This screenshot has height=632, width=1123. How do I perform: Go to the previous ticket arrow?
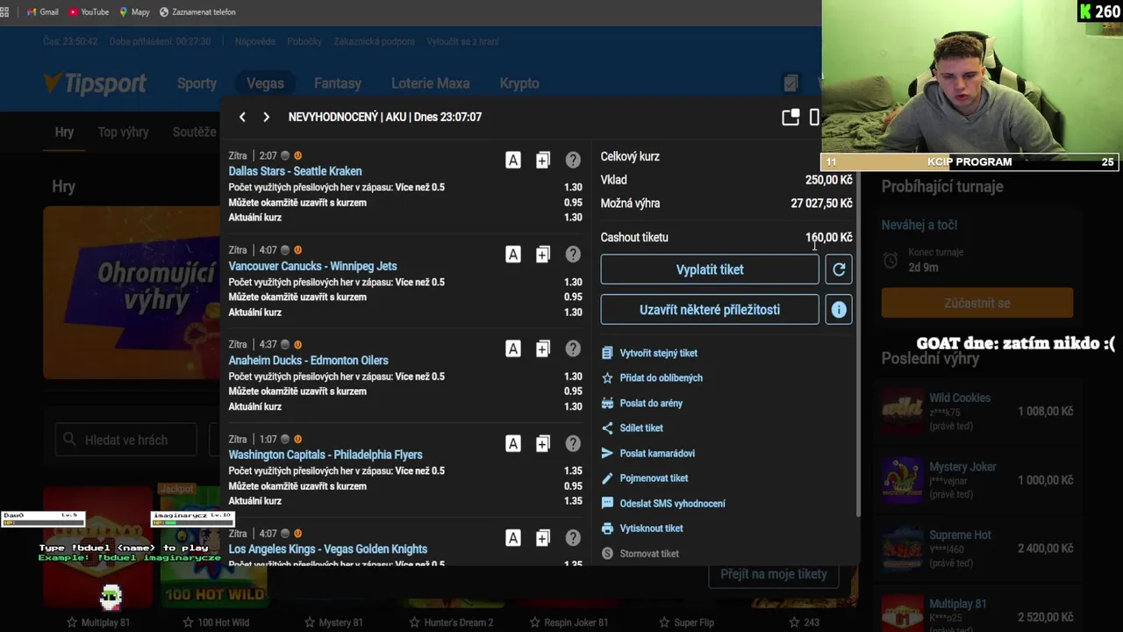coord(242,117)
